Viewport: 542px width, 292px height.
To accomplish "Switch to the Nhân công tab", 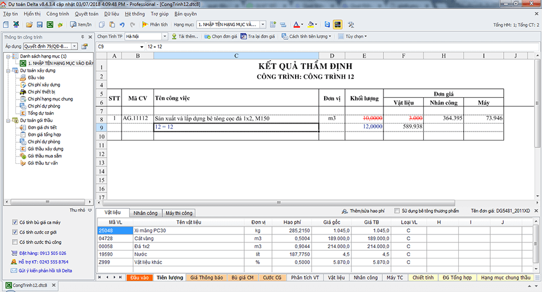I will [x=145, y=213].
